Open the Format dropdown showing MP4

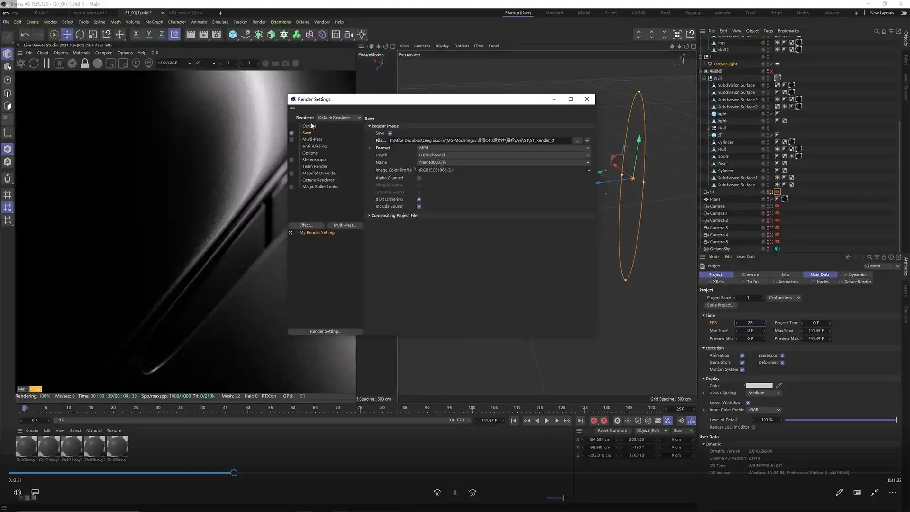502,148
